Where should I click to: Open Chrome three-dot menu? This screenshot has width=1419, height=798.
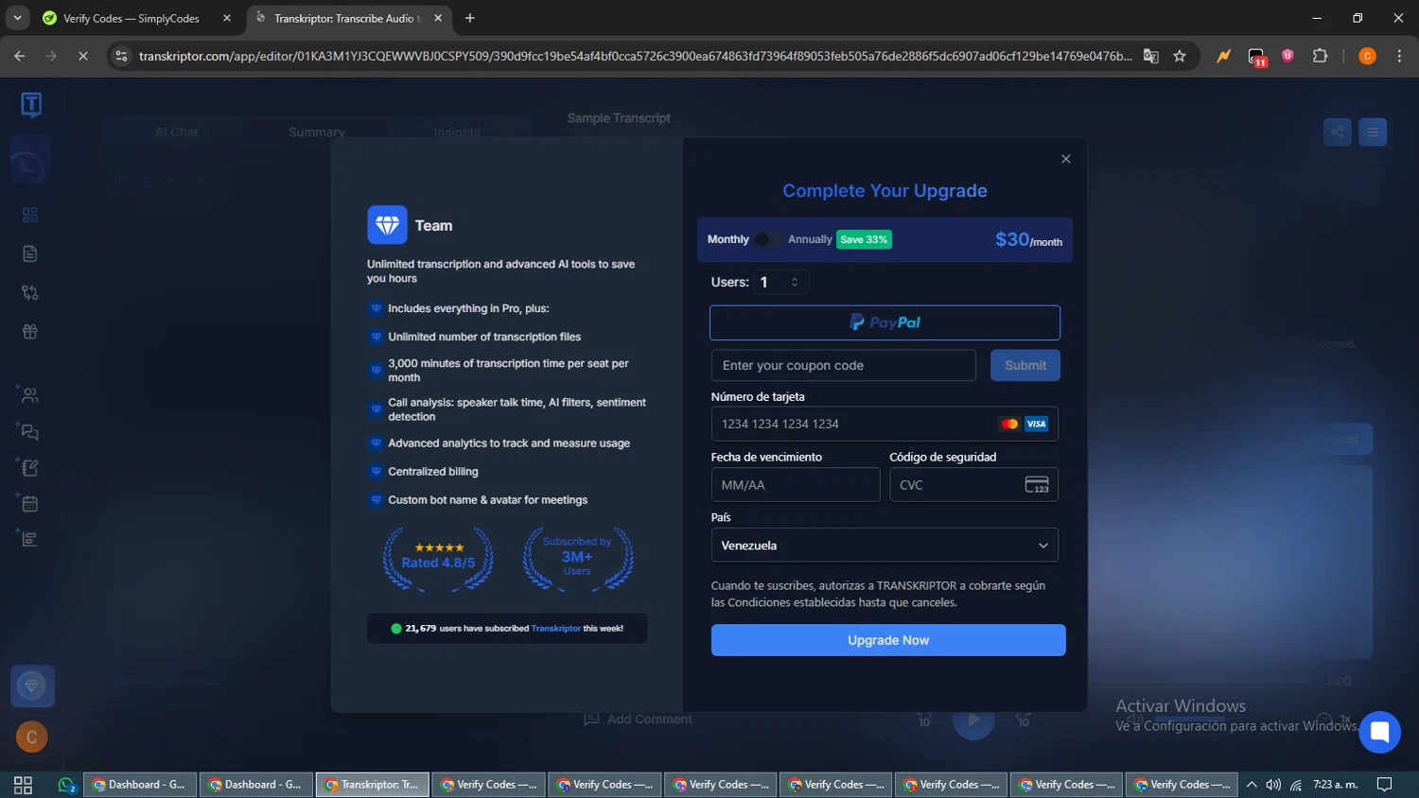pyautogui.click(x=1399, y=56)
